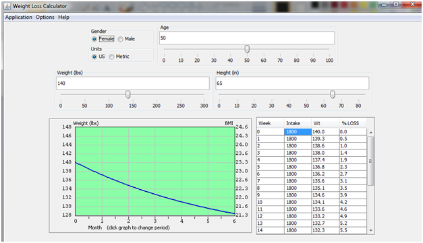Click weight cell 136.2
The width and height of the screenshot is (423, 243).
click(x=325, y=174)
